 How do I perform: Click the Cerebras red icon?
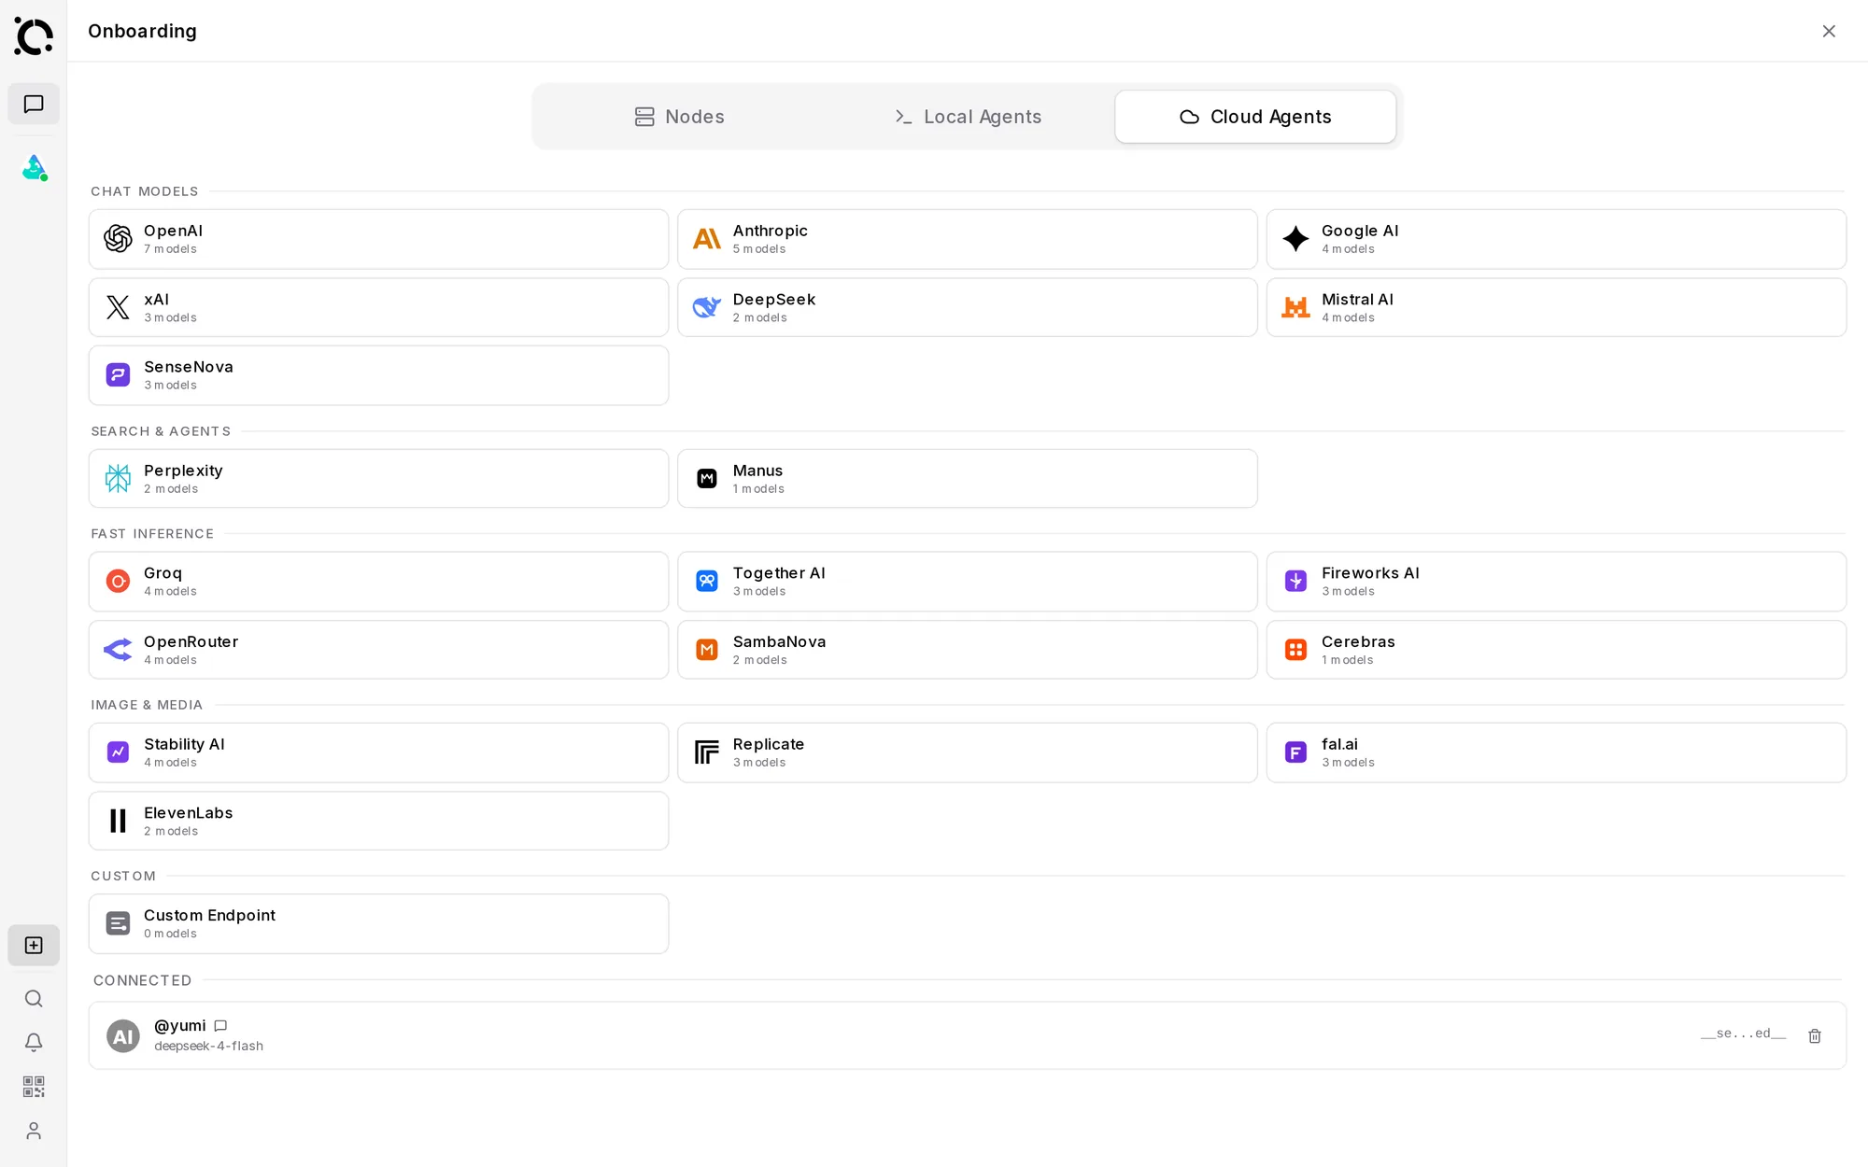(1295, 650)
